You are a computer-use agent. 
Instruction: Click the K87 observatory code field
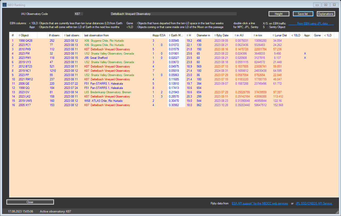point(79,14)
